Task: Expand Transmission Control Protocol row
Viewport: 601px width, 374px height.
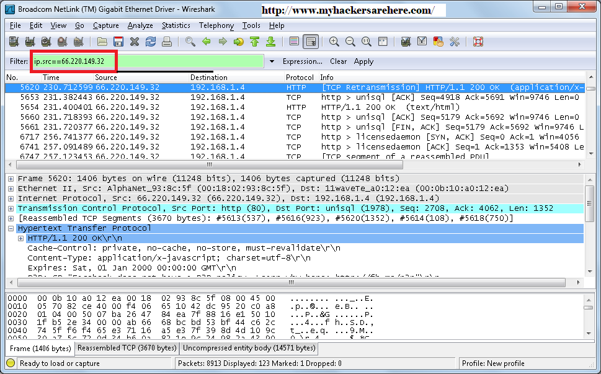Action: pyautogui.click(x=11, y=209)
